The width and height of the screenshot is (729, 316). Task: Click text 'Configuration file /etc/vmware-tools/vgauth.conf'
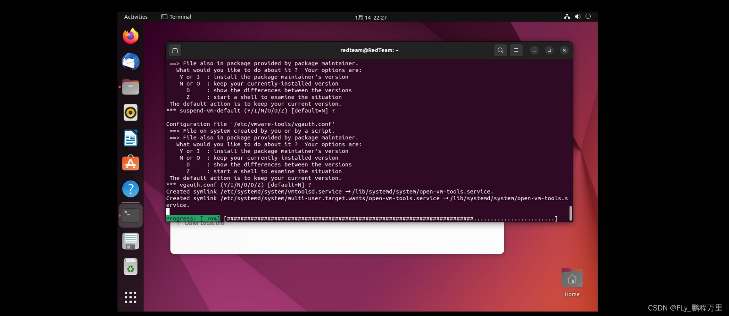point(250,124)
